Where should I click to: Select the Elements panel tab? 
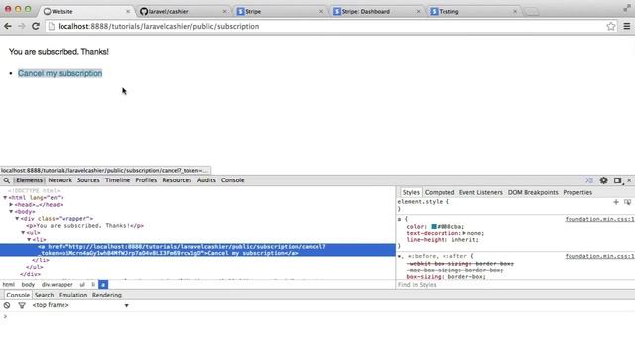coord(29,180)
